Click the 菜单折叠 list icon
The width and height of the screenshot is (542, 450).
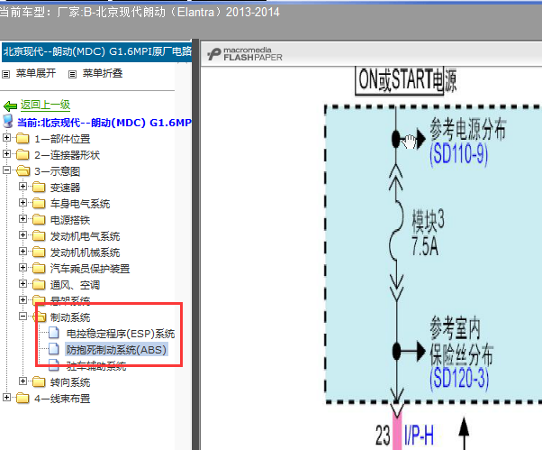[72, 74]
